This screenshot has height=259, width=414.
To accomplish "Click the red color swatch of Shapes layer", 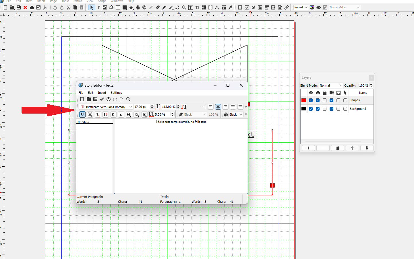I will 304,100.
